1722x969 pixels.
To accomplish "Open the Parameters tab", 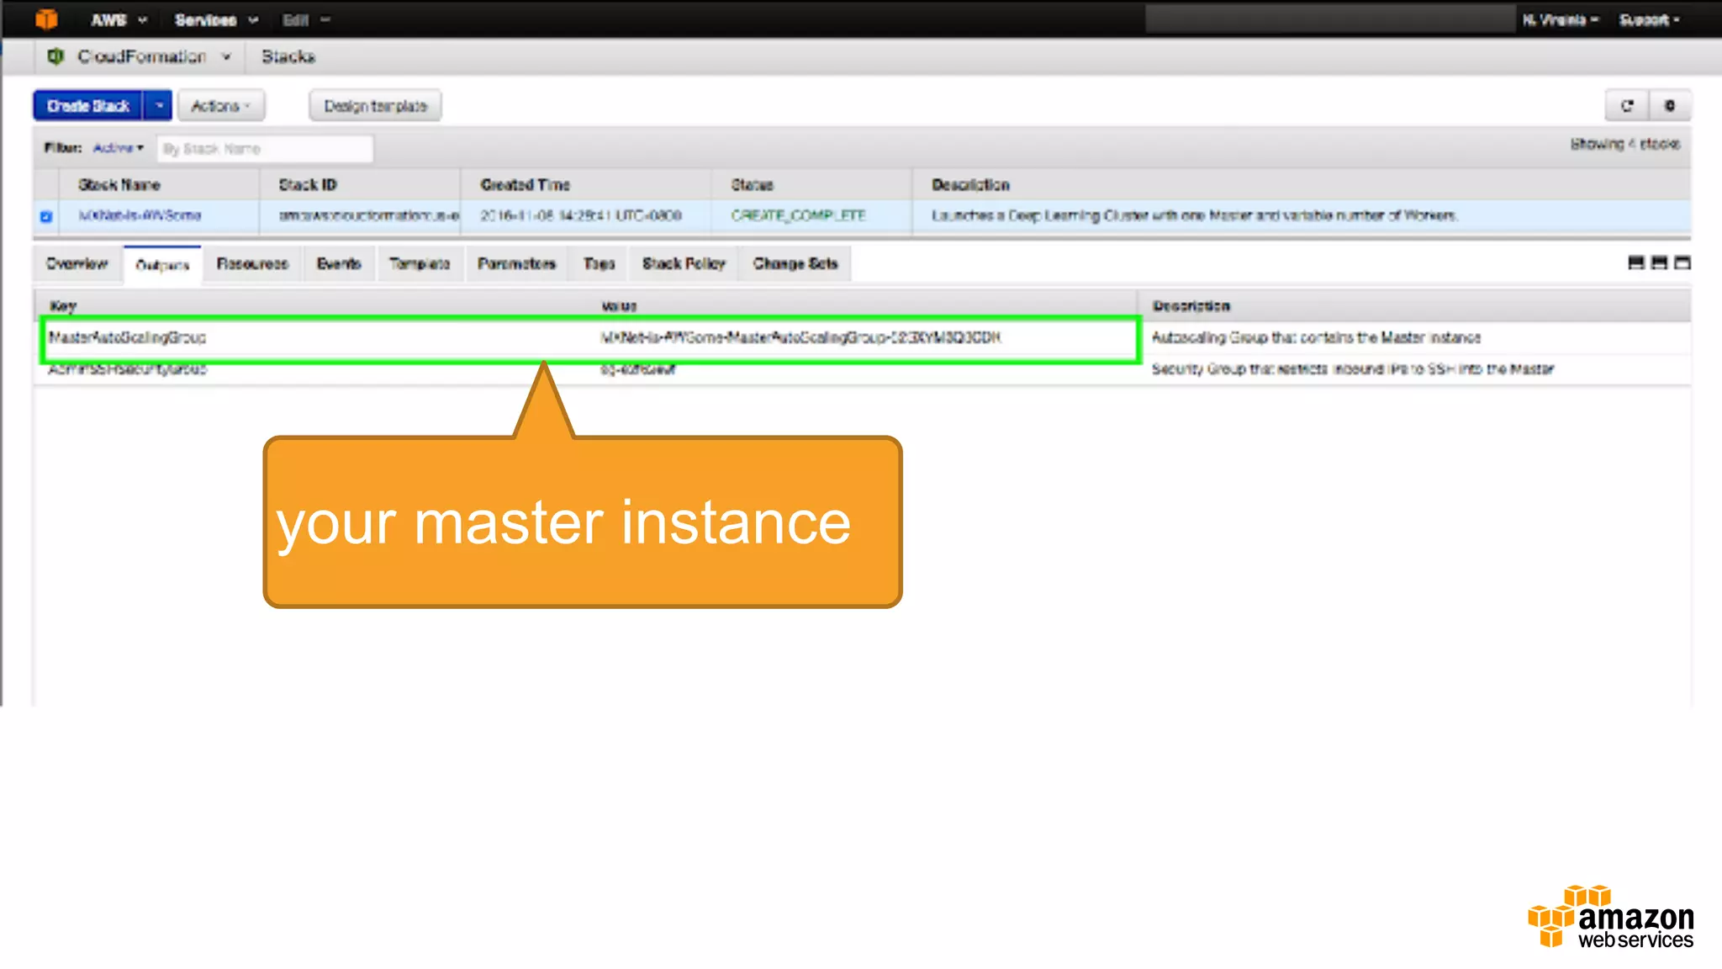I will pyautogui.click(x=516, y=264).
